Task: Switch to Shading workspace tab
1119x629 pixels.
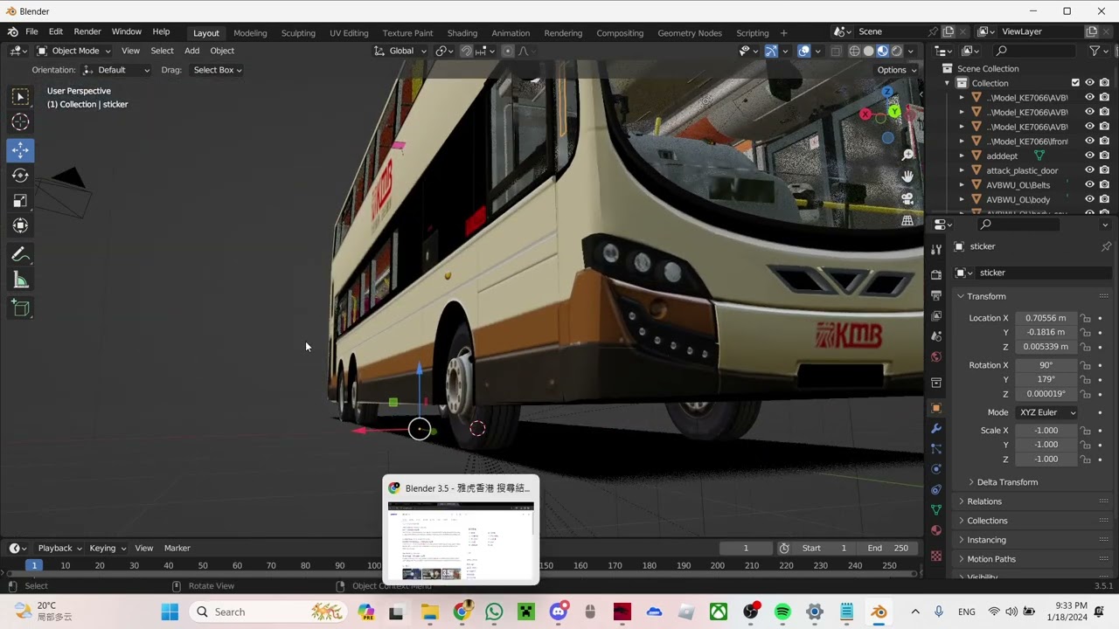Action: (x=462, y=33)
